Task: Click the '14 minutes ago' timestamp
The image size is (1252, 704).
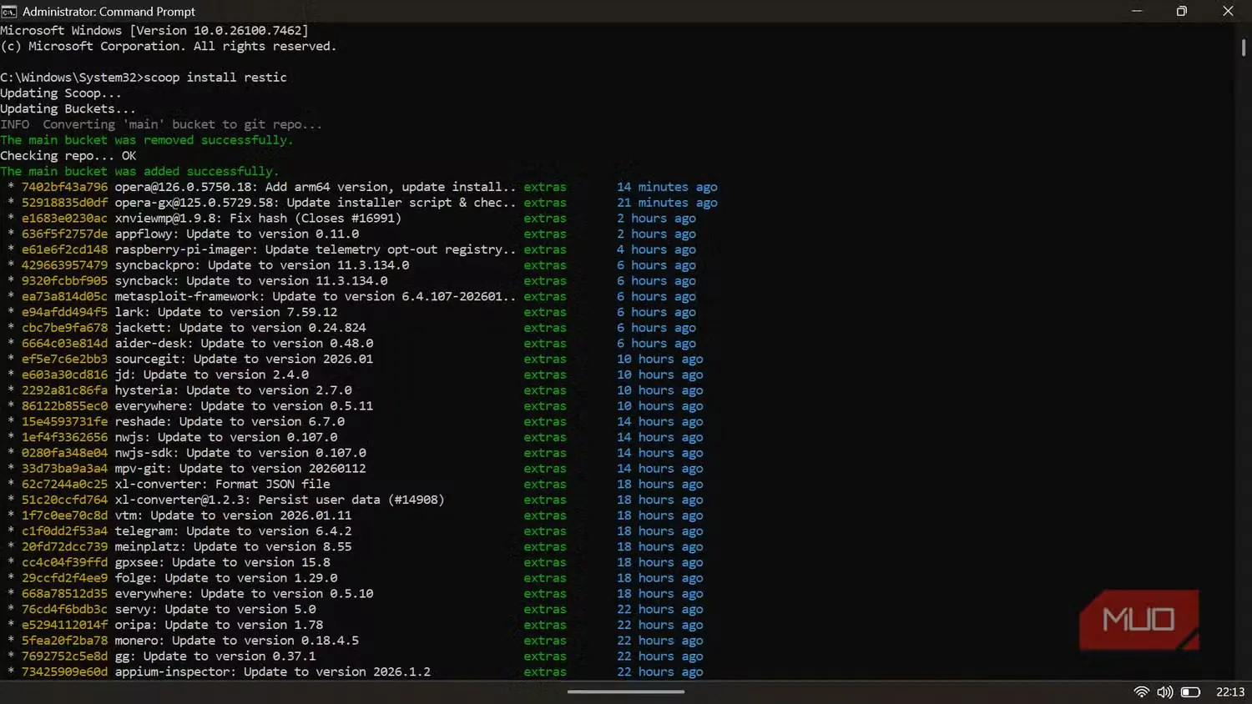Action: pyautogui.click(x=667, y=187)
